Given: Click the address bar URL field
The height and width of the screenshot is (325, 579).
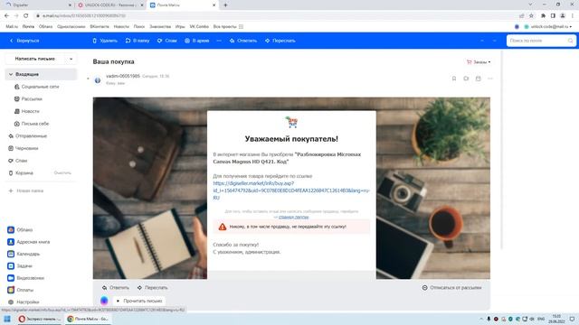Looking at the screenshot, I should pyautogui.click(x=273, y=16).
